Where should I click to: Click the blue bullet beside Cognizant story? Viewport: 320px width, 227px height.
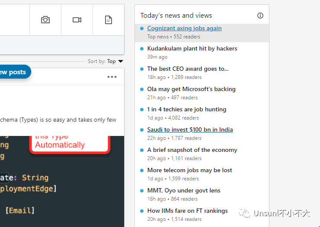pyautogui.click(x=142, y=28)
